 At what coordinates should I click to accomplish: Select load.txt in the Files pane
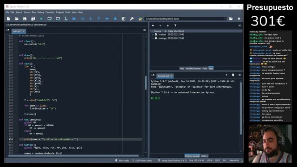[x=162, y=34]
